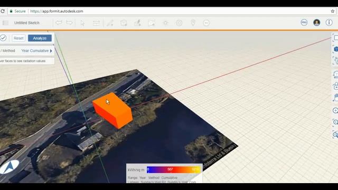
Task: Click the Untitled Sketch title
Action: pyautogui.click(x=27, y=23)
